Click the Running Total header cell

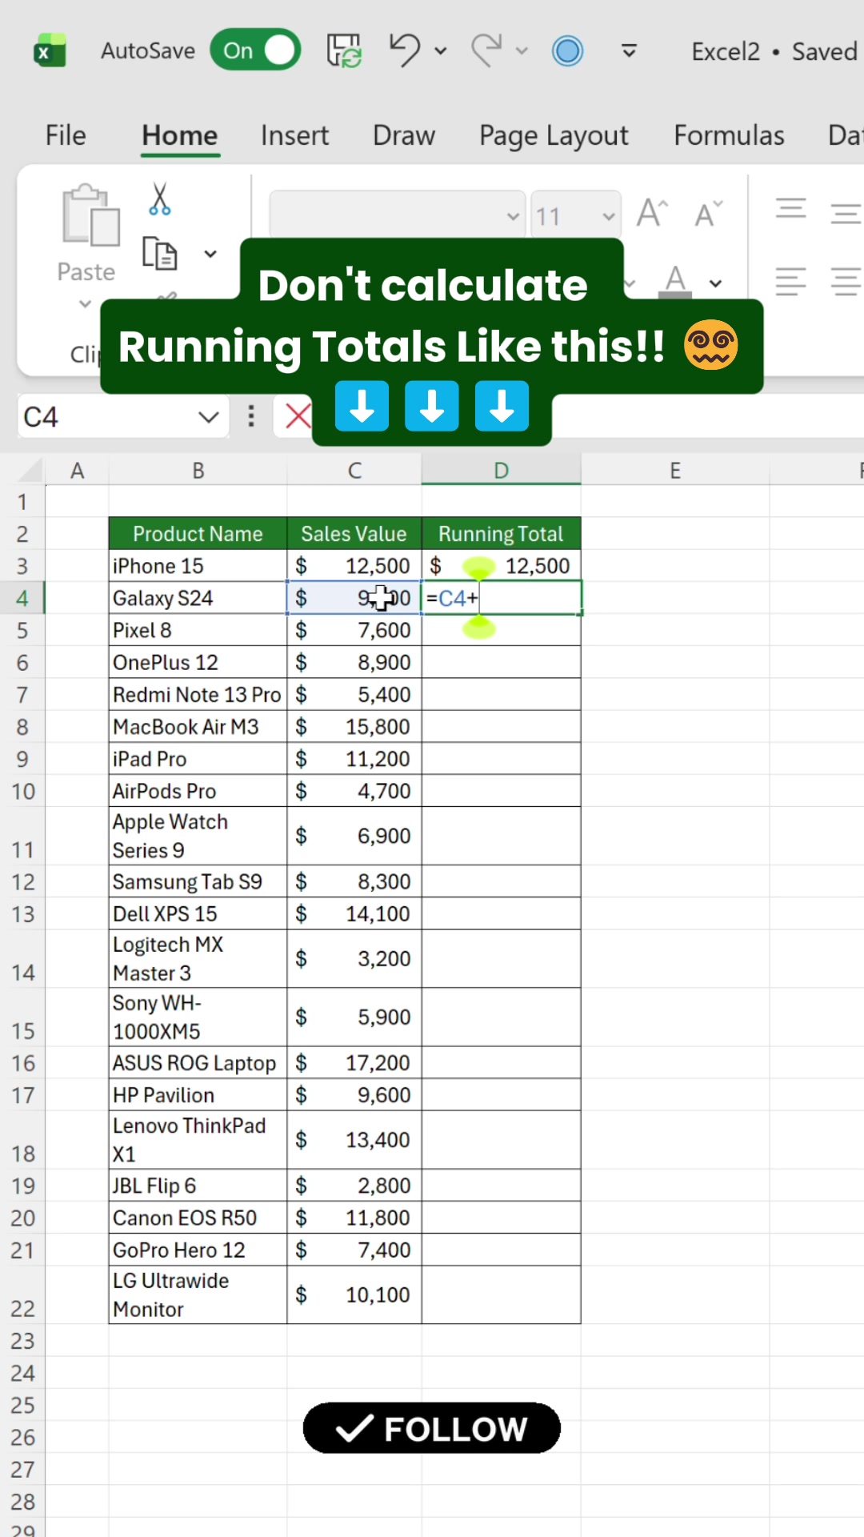[501, 534]
